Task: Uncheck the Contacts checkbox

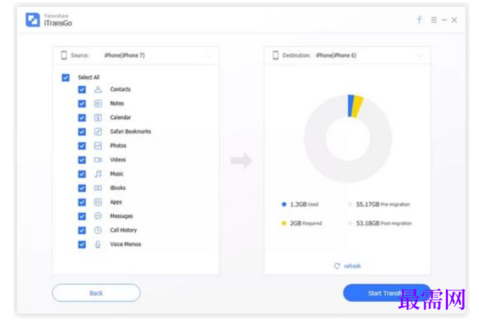Action: pos(82,90)
